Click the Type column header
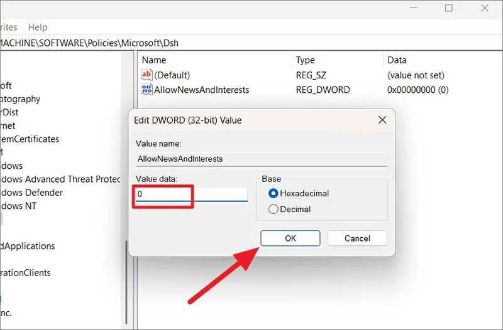The width and height of the screenshot is (503, 330). click(x=305, y=60)
